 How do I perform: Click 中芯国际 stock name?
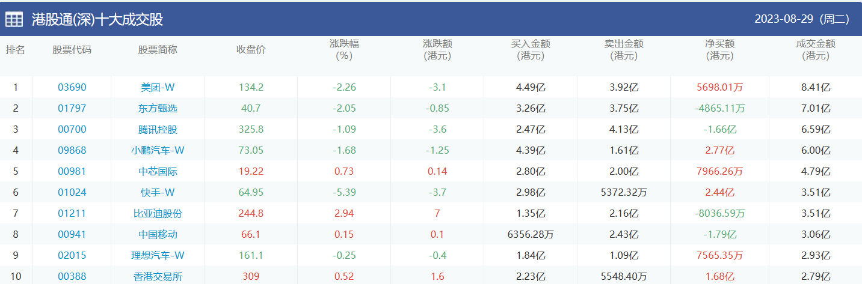tap(158, 171)
